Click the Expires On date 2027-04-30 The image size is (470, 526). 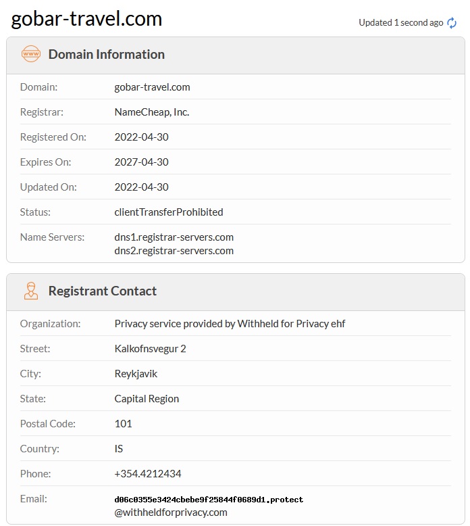[141, 162]
